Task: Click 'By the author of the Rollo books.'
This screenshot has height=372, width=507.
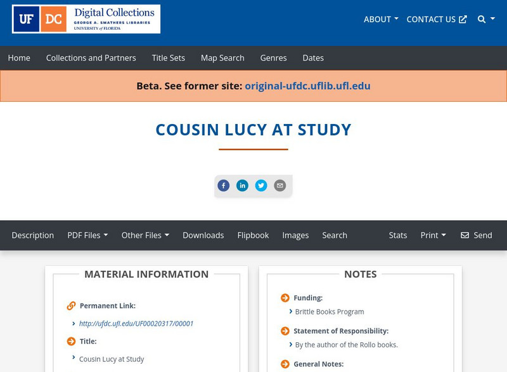Action: click(x=346, y=345)
